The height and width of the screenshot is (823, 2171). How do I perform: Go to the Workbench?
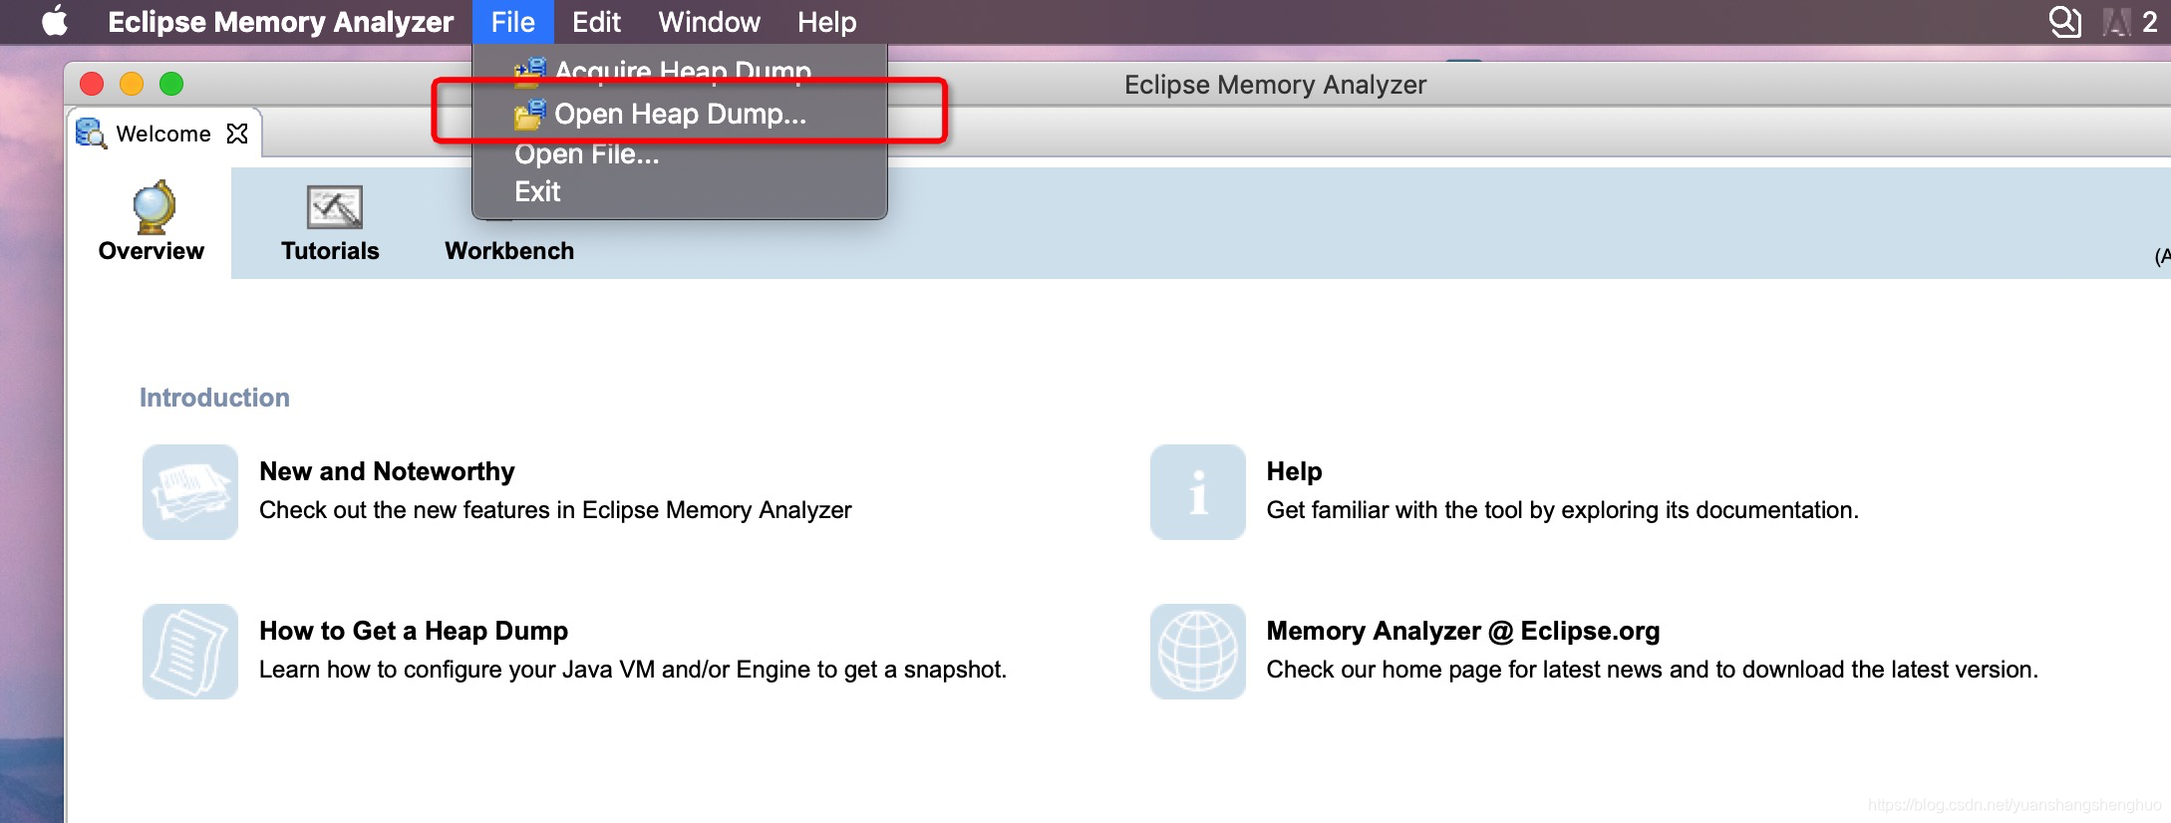click(509, 251)
